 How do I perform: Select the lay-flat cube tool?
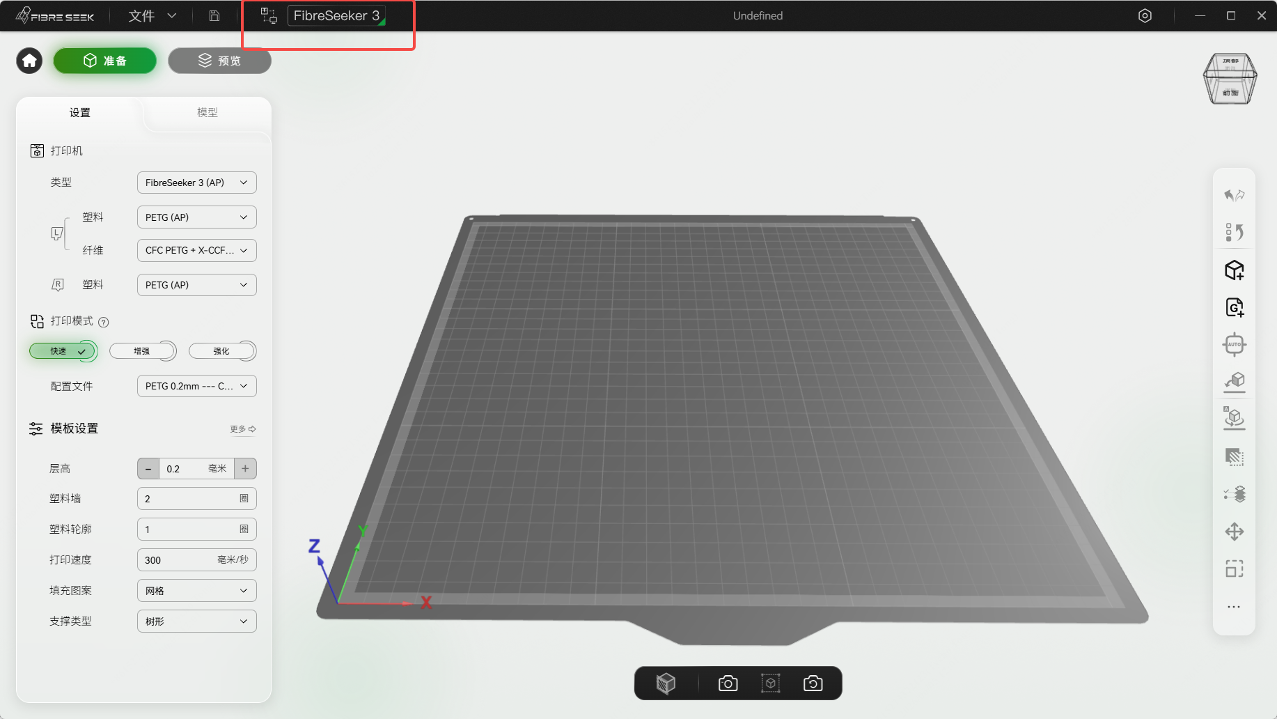[x=1234, y=381]
